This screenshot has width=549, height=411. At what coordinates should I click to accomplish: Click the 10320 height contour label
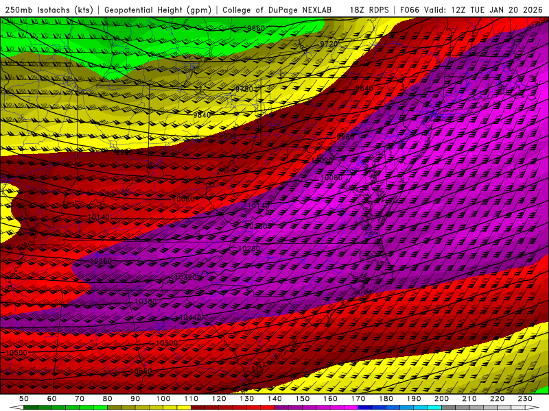point(186,277)
